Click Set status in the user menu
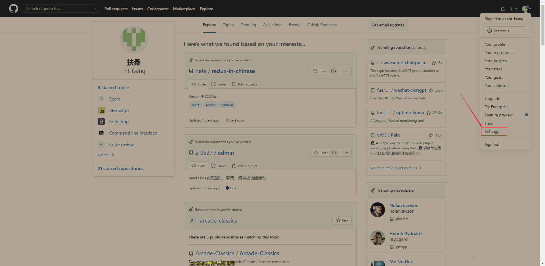The width and height of the screenshot is (545, 266). point(505,31)
